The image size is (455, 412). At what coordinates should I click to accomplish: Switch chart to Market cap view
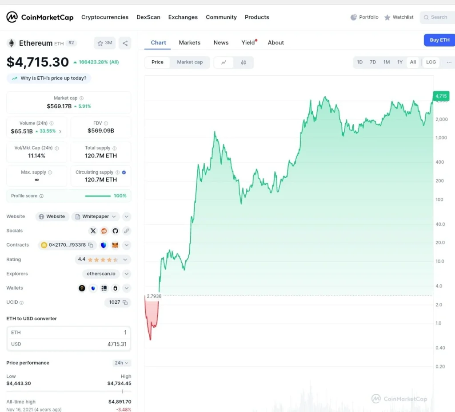pyautogui.click(x=190, y=62)
